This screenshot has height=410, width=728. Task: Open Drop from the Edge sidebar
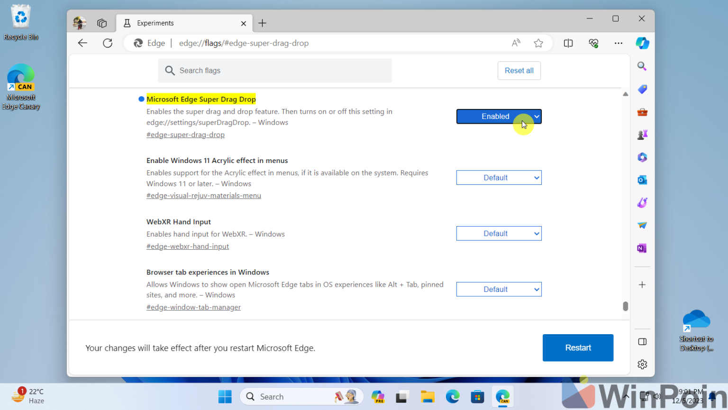click(642, 225)
